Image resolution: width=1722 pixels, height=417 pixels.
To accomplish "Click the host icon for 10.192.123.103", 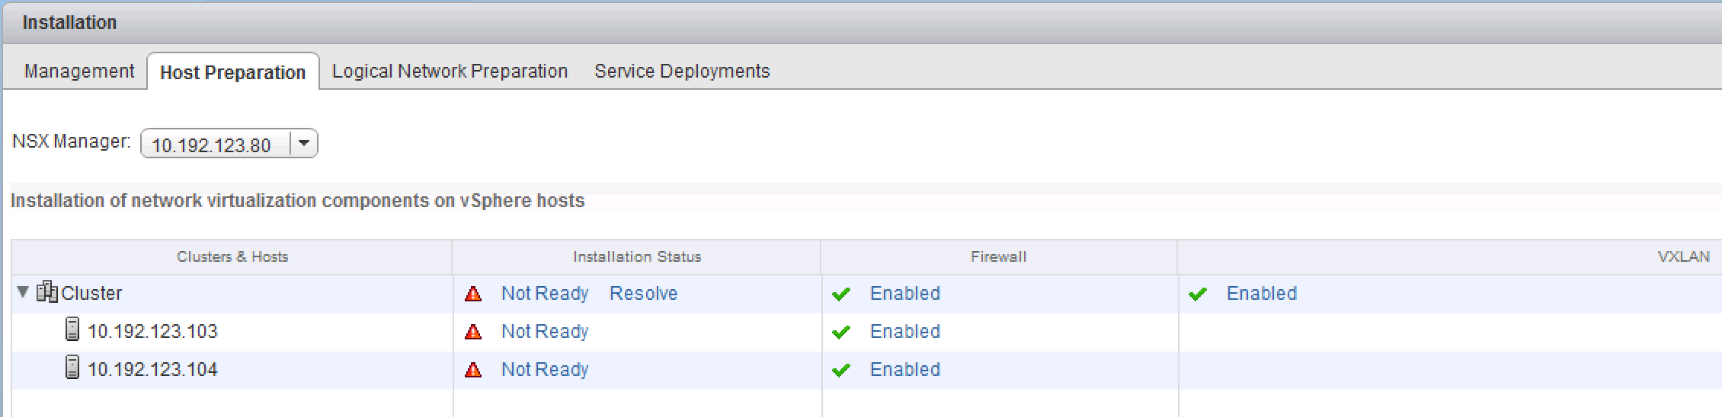I will pyautogui.click(x=72, y=330).
